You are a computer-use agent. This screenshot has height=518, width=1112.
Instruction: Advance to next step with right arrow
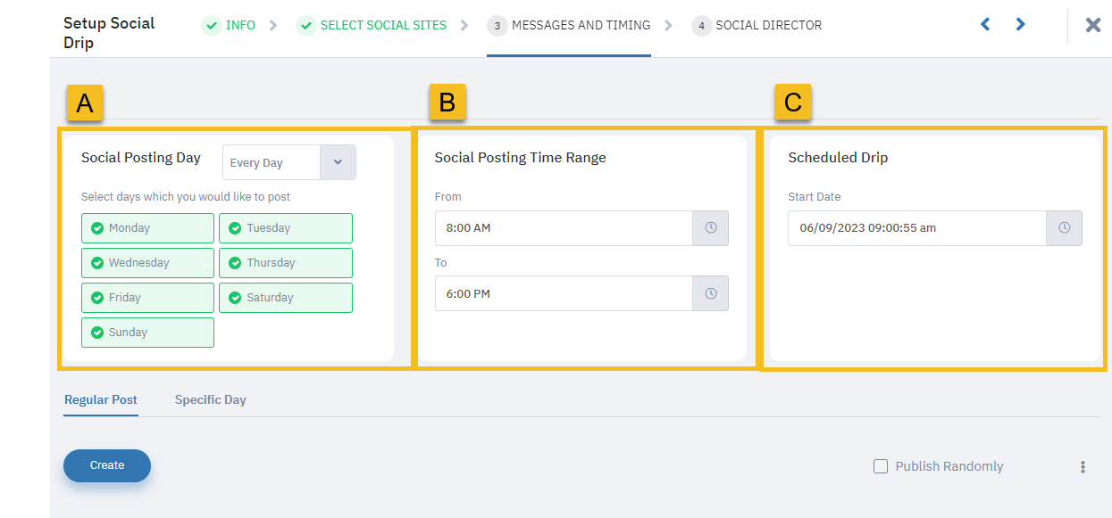coord(1020,25)
